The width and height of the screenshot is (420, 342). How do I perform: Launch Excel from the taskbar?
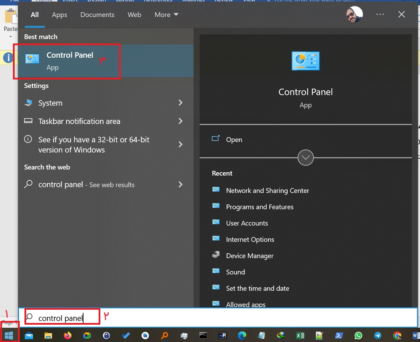coord(300,336)
